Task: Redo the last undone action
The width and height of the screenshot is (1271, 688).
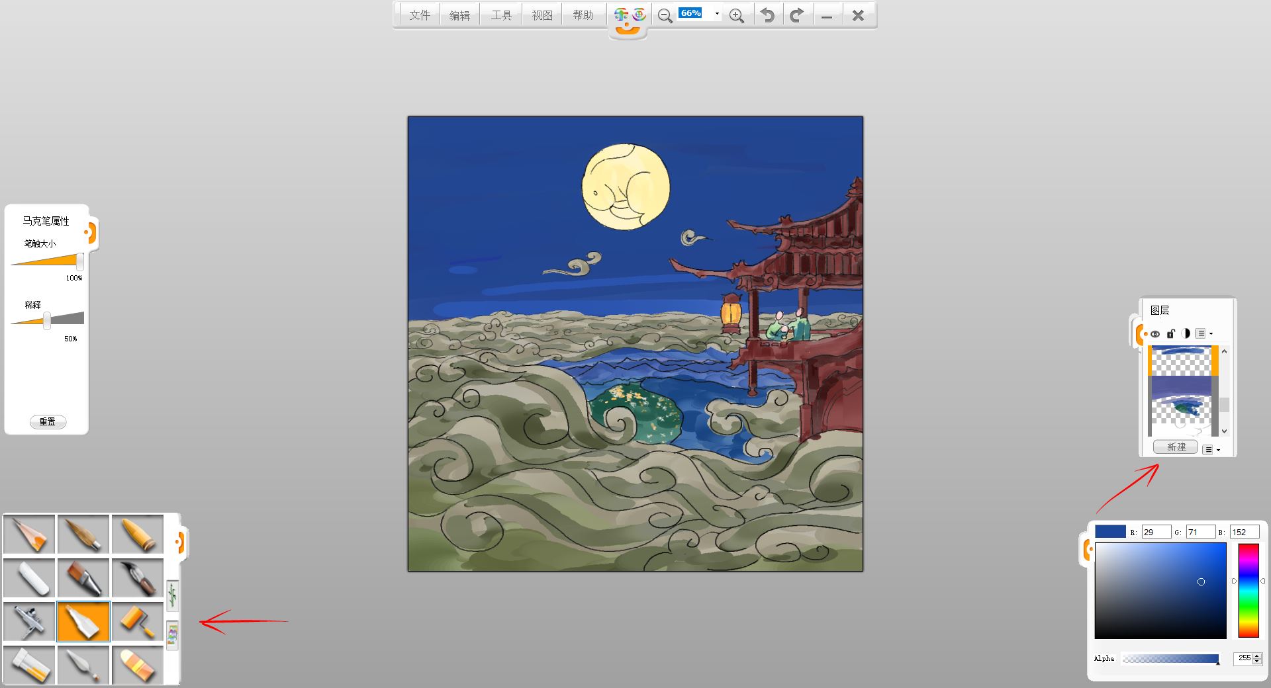Action: click(x=797, y=15)
